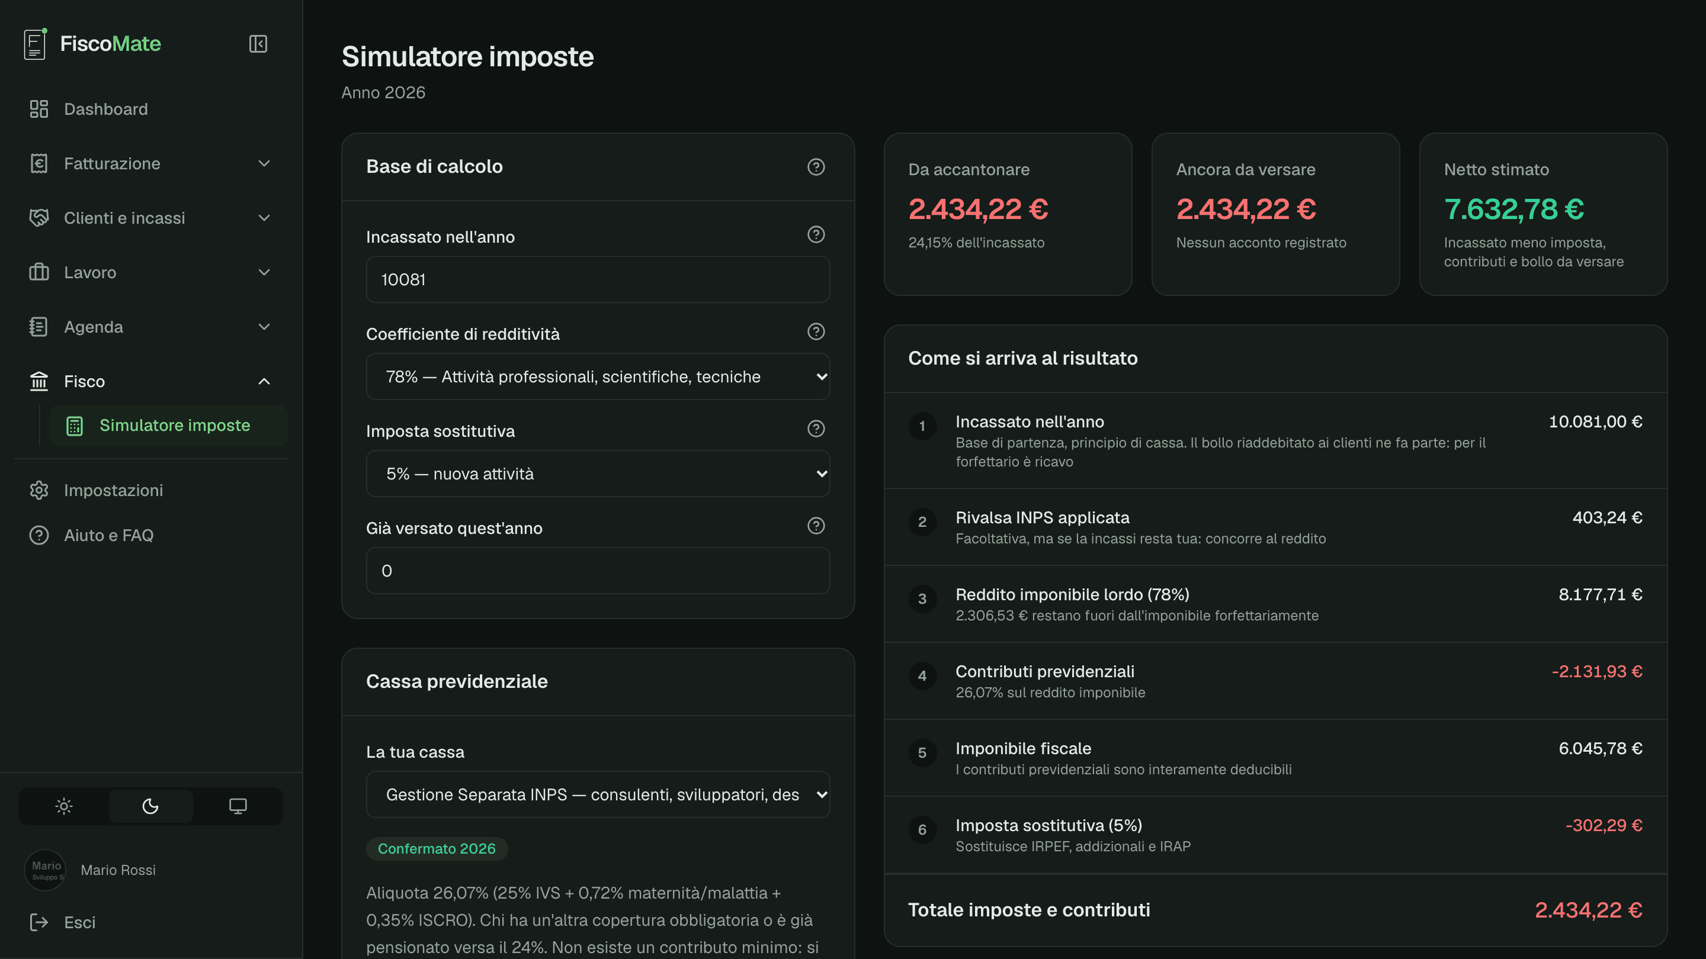The width and height of the screenshot is (1706, 959).
Task: Click the Impostazioni gear icon
Action: point(39,490)
